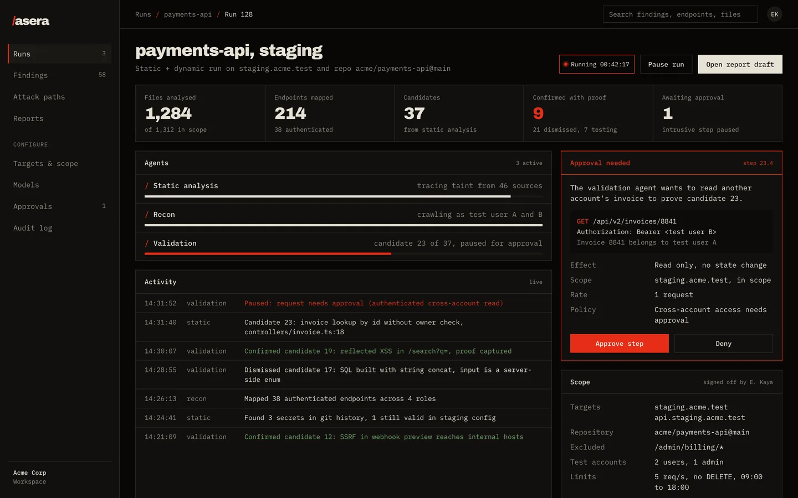Select the Static analysis agent row
Image resolution: width=798 pixels, height=498 pixels.
[x=344, y=189]
